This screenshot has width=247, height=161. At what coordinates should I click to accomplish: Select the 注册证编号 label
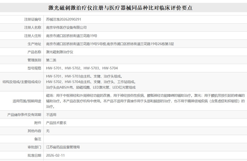coord(32,19)
